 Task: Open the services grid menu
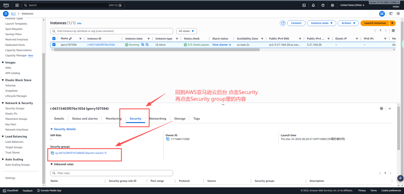17,5
